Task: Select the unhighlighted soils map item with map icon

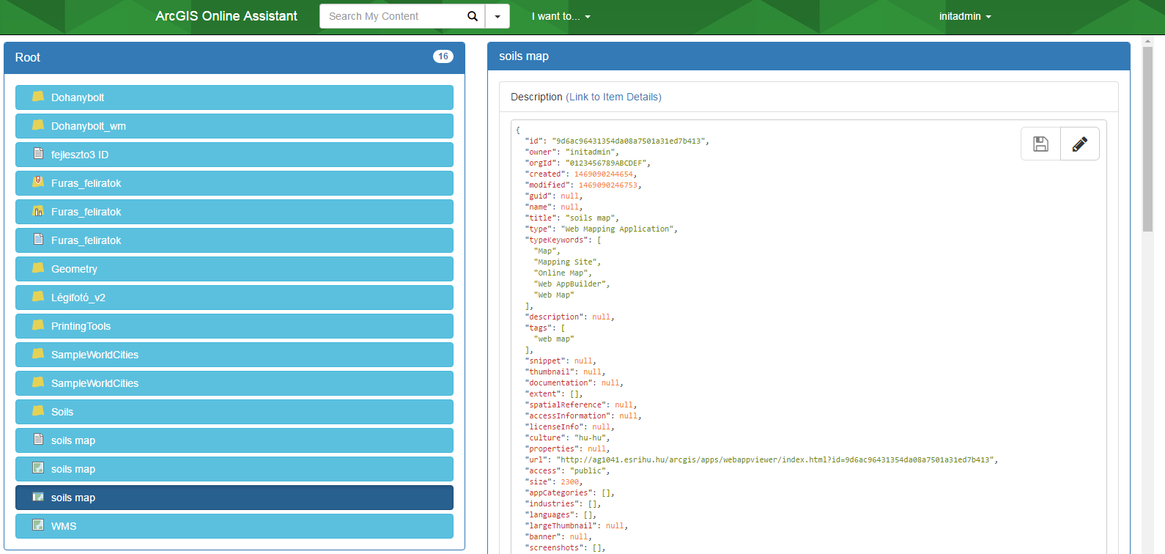Action: (x=234, y=469)
